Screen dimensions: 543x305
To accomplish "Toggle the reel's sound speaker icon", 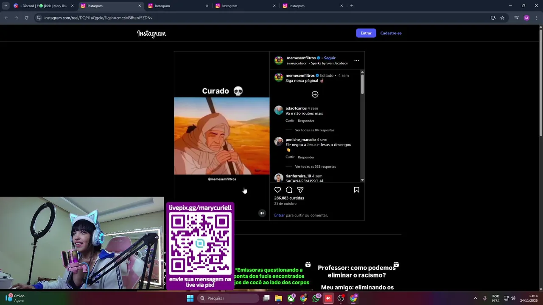I will coord(262,213).
